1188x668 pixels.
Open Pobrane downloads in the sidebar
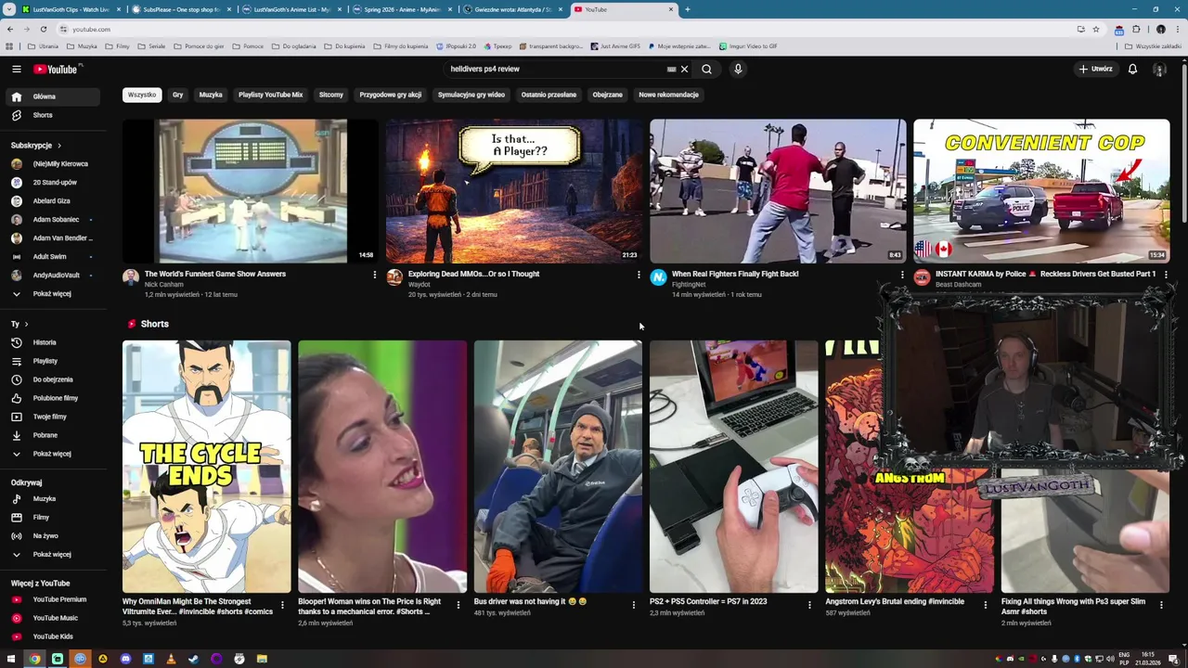(x=54, y=435)
